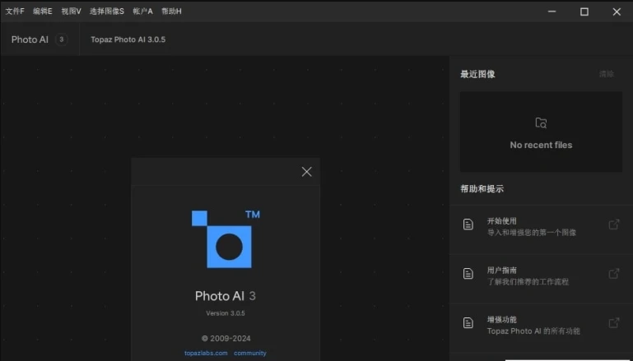Click the topazlabs.com link
Screen dimensions: 633x361
206,353
